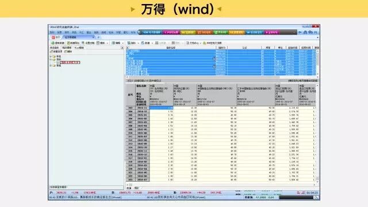Click the home icon in title toolbar
This screenshot has width=368, height=207.
pyautogui.click(x=305, y=32)
